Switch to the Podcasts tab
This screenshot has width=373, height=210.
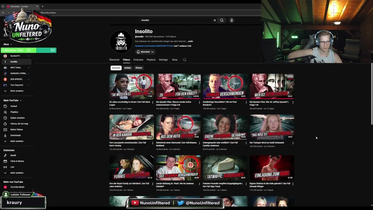138,60
